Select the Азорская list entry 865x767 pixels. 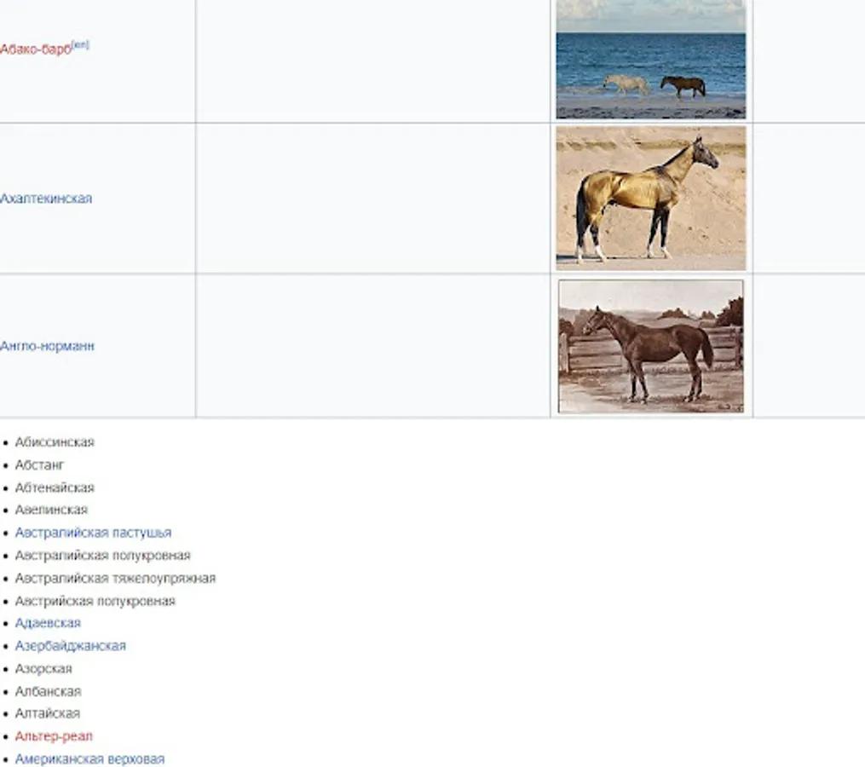click(43, 669)
